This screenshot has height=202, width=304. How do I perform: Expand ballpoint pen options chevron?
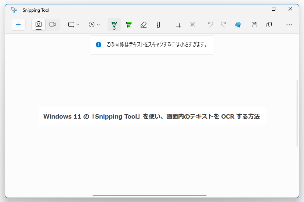point(114,29)
